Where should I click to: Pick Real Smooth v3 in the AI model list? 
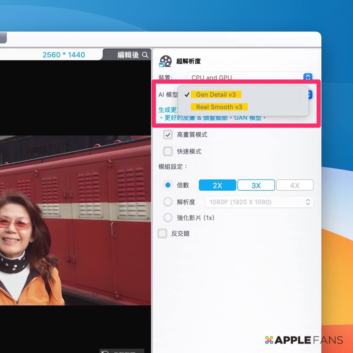(219, 107)
